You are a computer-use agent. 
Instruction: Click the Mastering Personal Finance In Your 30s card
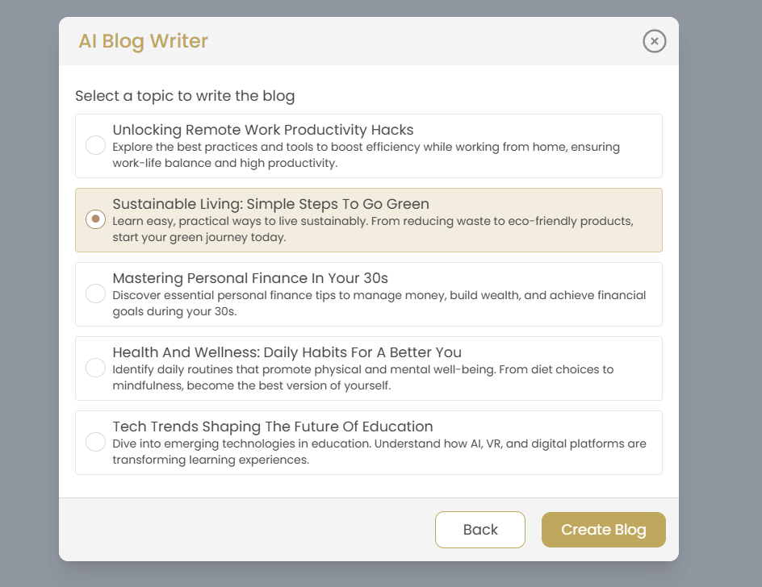point(368,293)
